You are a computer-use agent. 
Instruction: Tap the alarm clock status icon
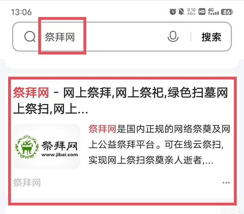(173, 12)
